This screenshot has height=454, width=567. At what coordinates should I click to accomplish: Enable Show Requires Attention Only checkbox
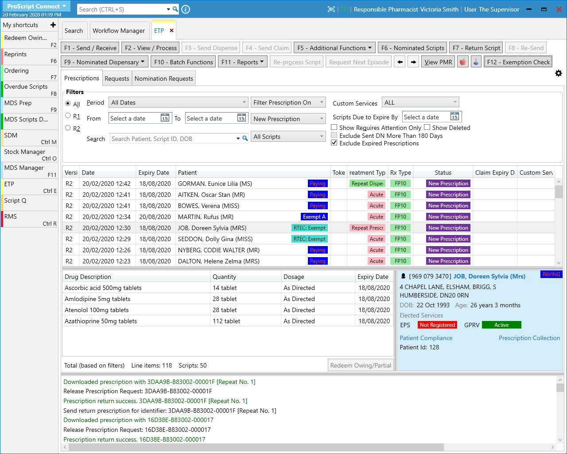[x=334, y=127]
